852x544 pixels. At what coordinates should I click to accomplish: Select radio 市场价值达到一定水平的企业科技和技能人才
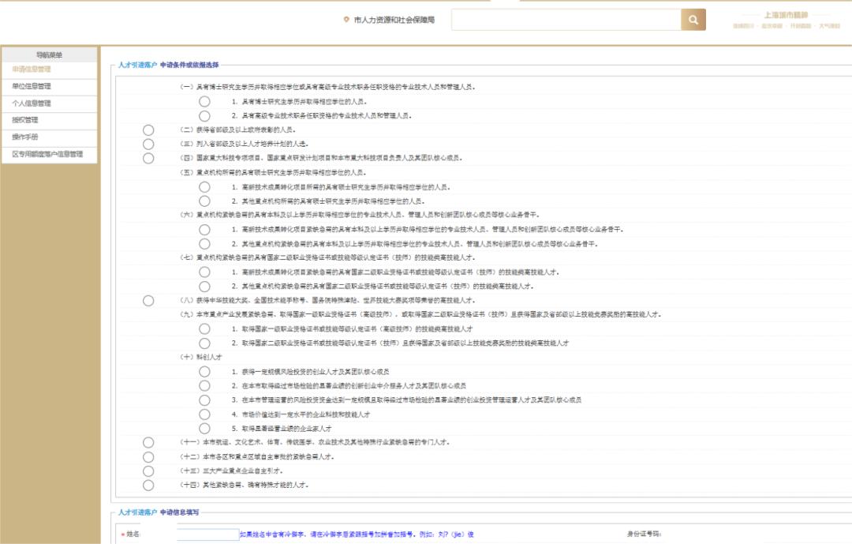tap(204, 415)
